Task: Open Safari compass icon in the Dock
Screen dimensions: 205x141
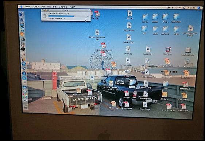Action: click(x=22, y=24)
